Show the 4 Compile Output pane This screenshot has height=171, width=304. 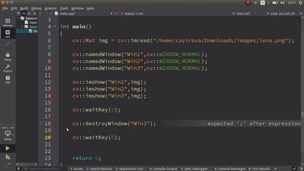click(x=163, y=169)
